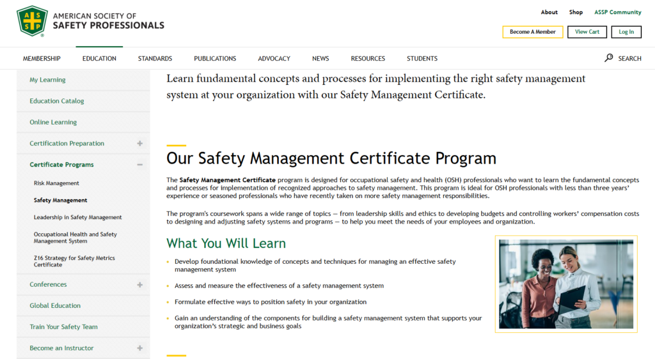Click the ASSP shield logo
This screenshot has height=359, width=655.
tap(32, 21)
